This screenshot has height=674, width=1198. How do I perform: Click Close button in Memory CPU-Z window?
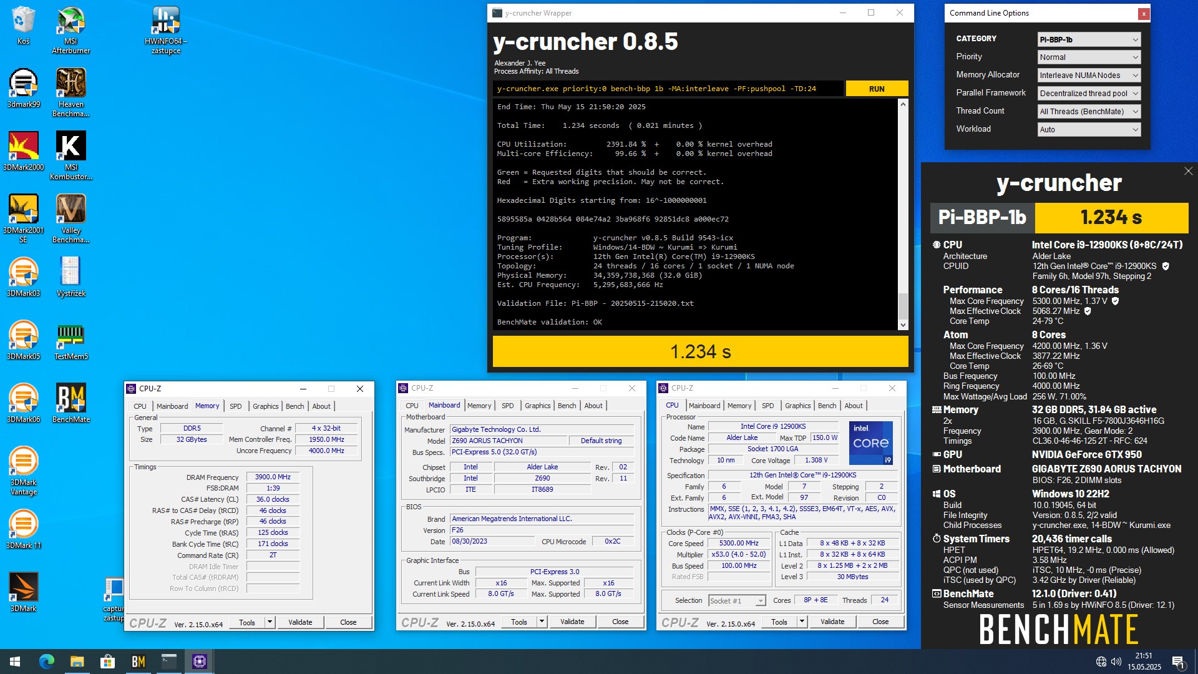(348, 622)
